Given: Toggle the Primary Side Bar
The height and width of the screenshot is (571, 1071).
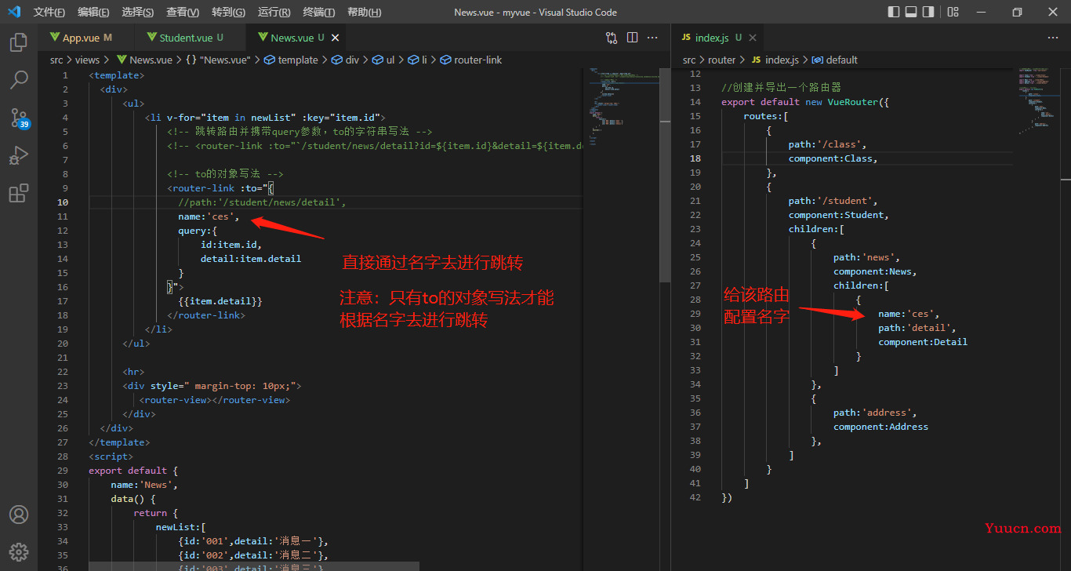Looking at the screenshot, I should point(894,12).
